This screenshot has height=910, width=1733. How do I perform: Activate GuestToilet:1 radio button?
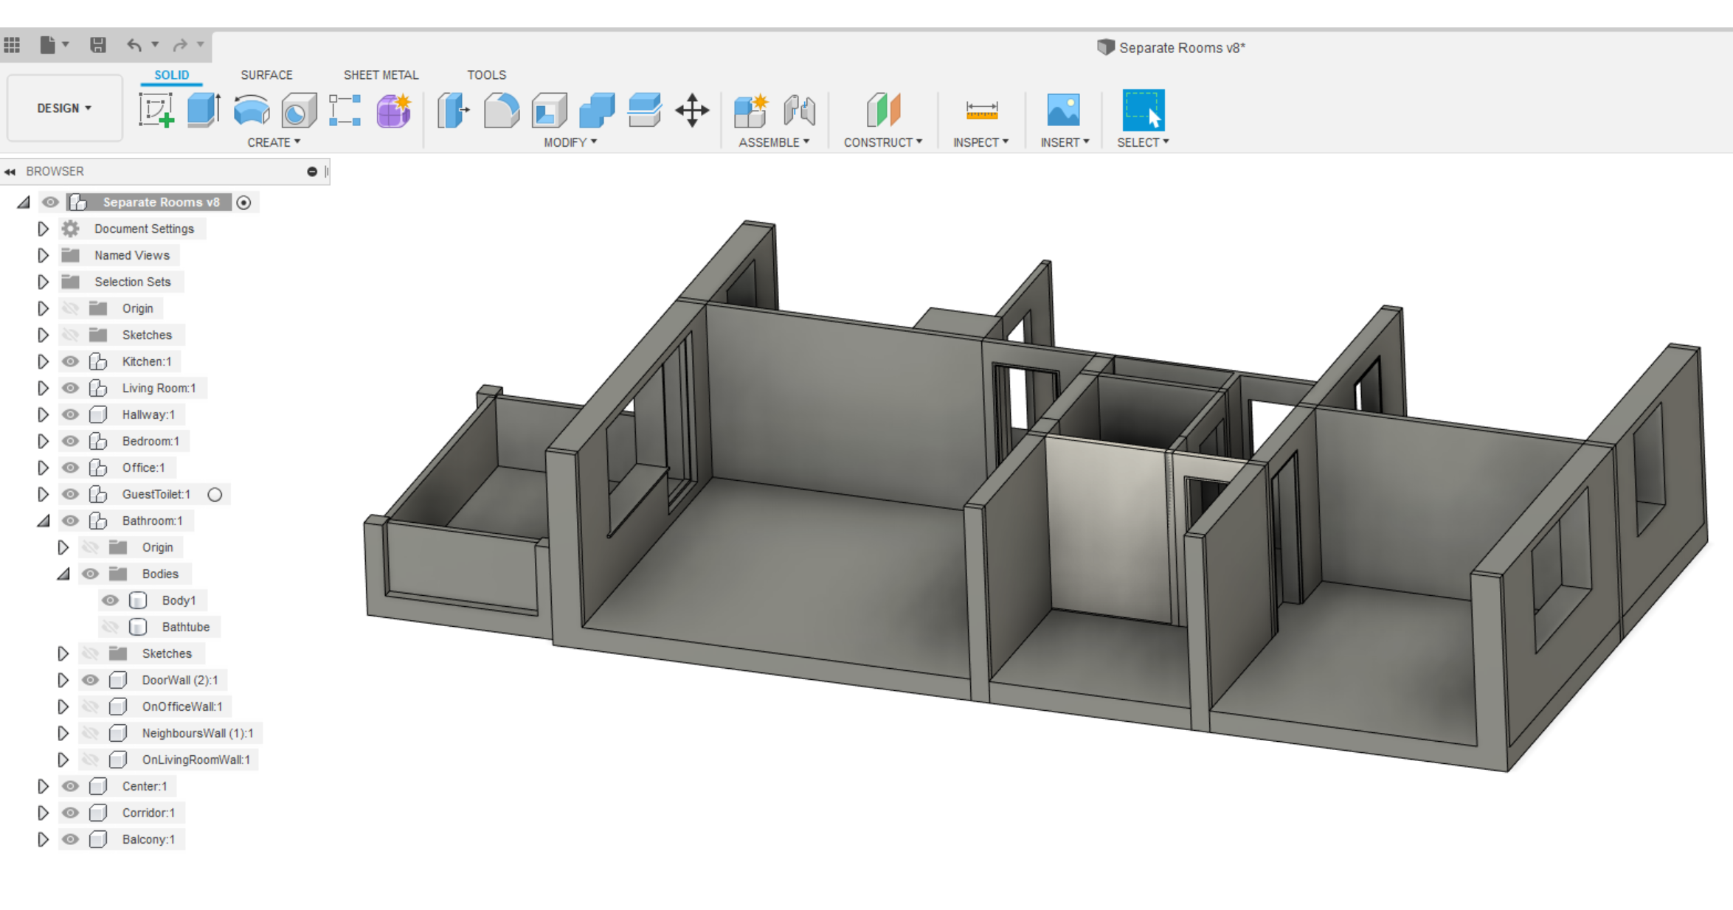pos(215,494)
